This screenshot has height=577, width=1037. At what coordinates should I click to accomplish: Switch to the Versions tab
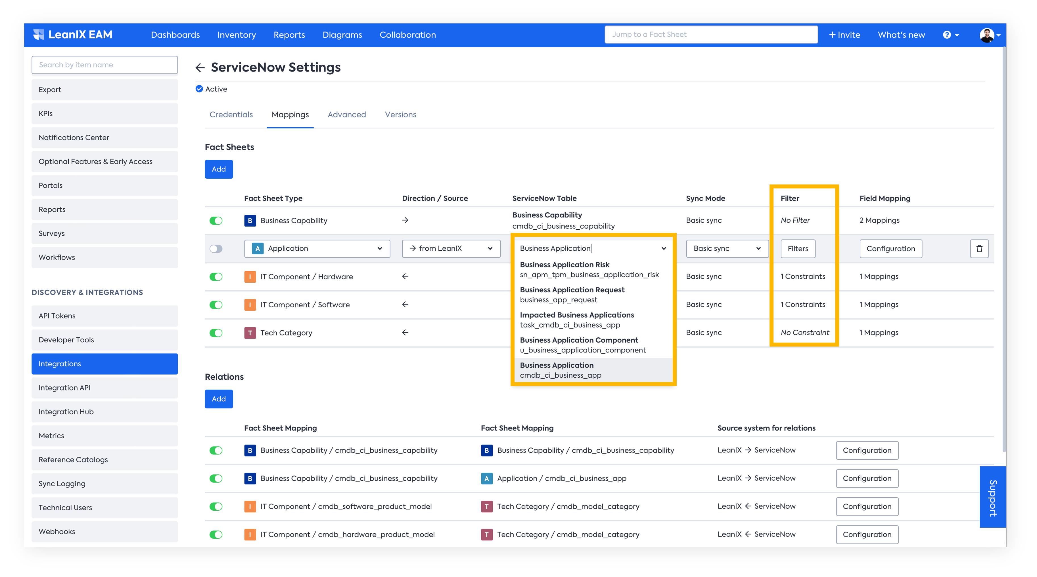(401, 115)
